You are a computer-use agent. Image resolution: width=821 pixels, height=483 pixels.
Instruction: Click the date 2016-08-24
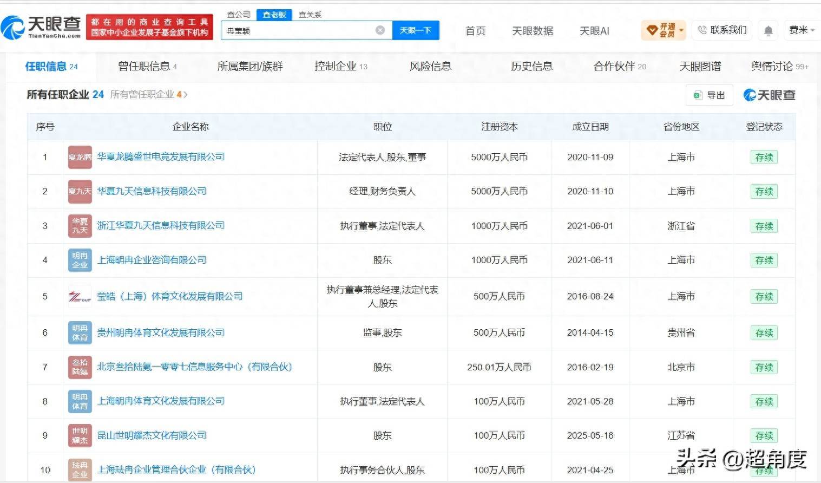590,297
